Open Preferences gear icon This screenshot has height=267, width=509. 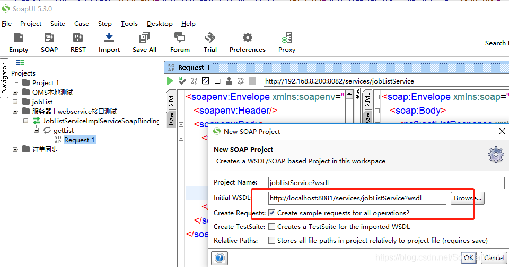click(x=248, y=38)
